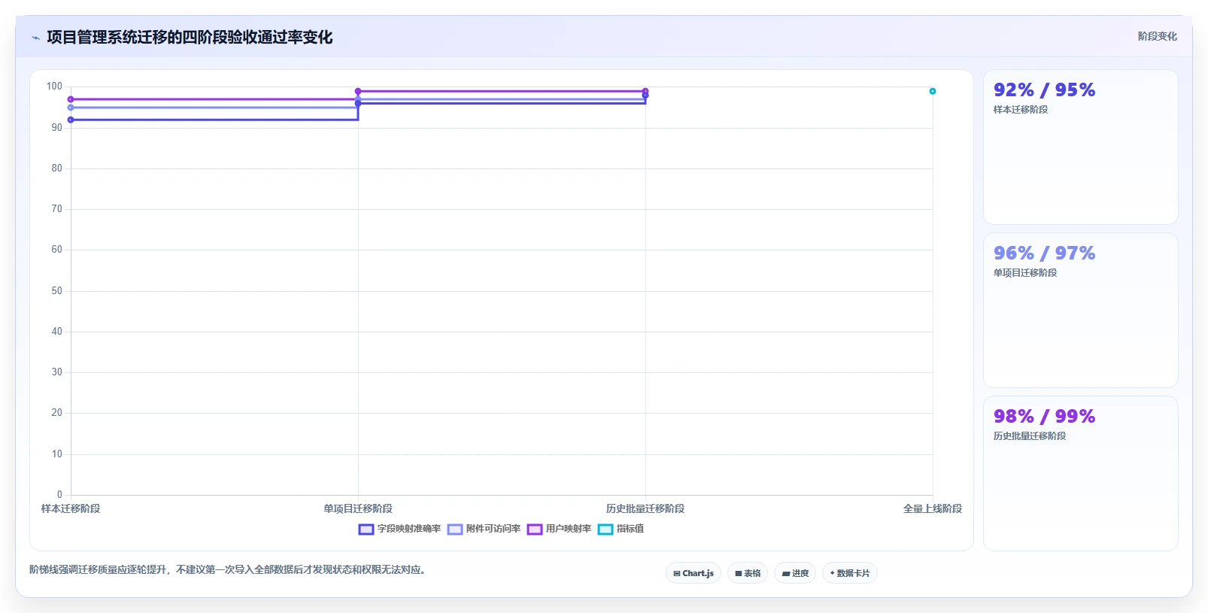Viewport: 1208px width, 613px height.
Task: Click the 数据卡片 tag
Action: 850,573
